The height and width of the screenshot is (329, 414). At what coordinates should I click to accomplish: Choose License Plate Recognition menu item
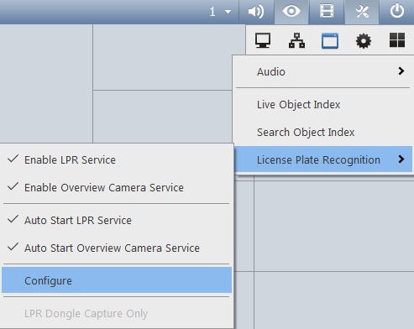point(322,159)
